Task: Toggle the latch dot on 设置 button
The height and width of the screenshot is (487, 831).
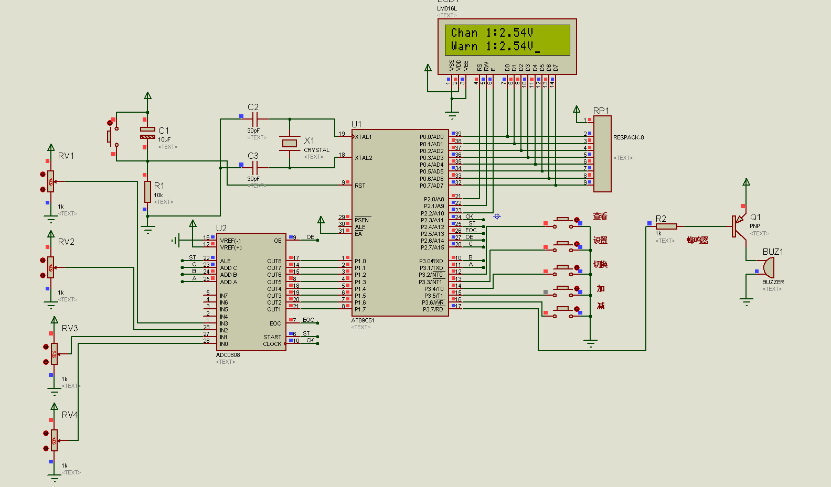Action: [x=577, y=244]
